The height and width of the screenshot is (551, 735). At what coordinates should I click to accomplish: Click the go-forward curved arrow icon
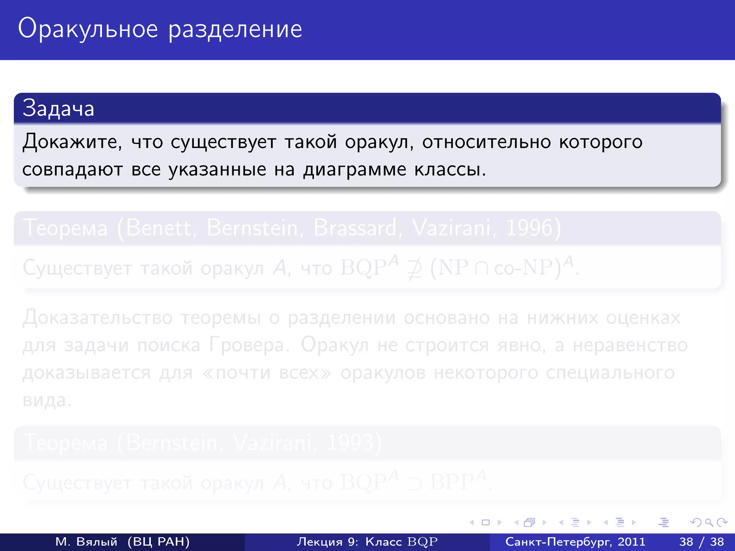722,522
